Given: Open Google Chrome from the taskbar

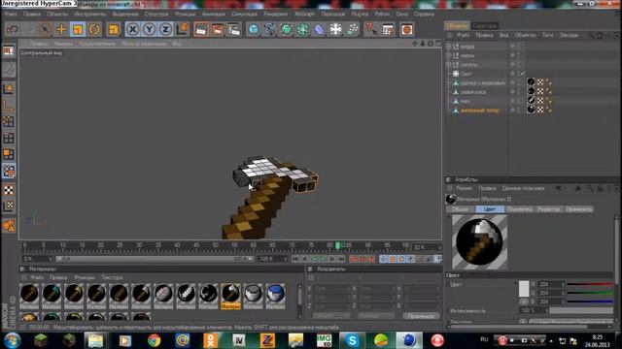Looking at the screenshot, I should [154, 340].
